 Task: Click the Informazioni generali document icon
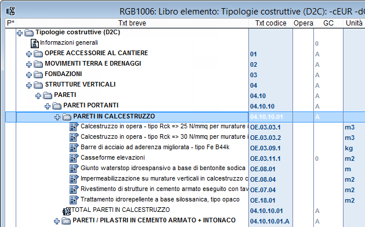(x=35, y=43)
